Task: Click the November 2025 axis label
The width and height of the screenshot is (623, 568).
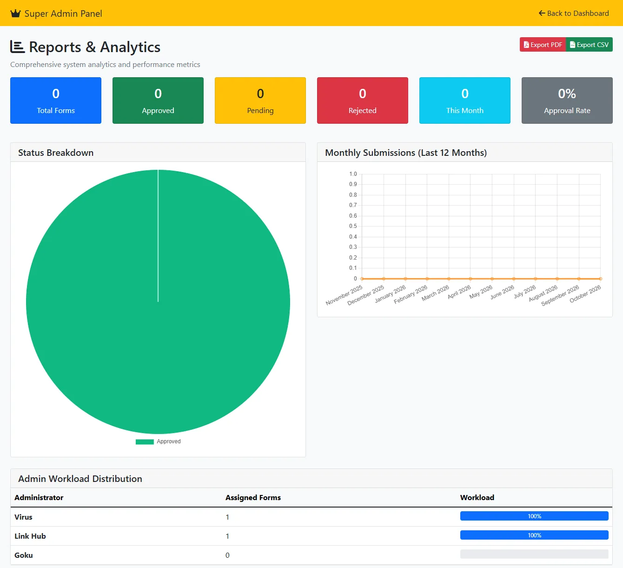Action: tap(345, 295)
